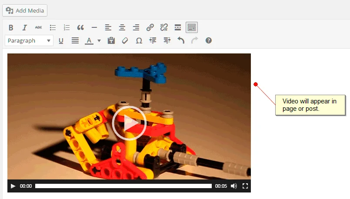
Task: Click the video progress bar
Action: coord(123,186)
